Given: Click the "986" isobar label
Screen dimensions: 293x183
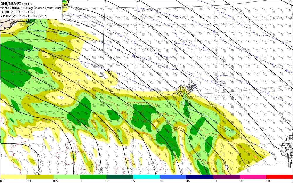Looking at the screenshot, I should tap(39, 170).
